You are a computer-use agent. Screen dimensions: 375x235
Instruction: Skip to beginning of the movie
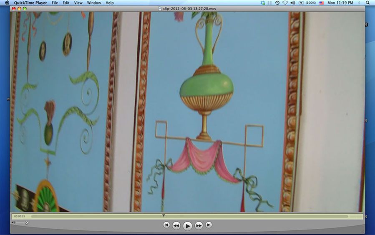(166, 225)
